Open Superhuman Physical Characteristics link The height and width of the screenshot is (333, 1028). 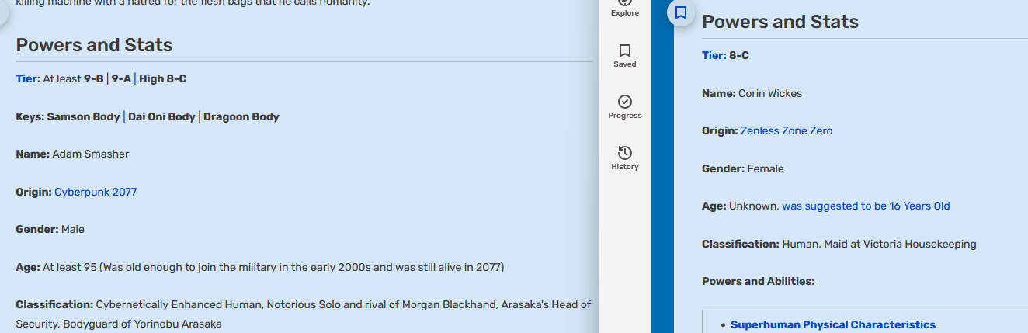(833, 324)
